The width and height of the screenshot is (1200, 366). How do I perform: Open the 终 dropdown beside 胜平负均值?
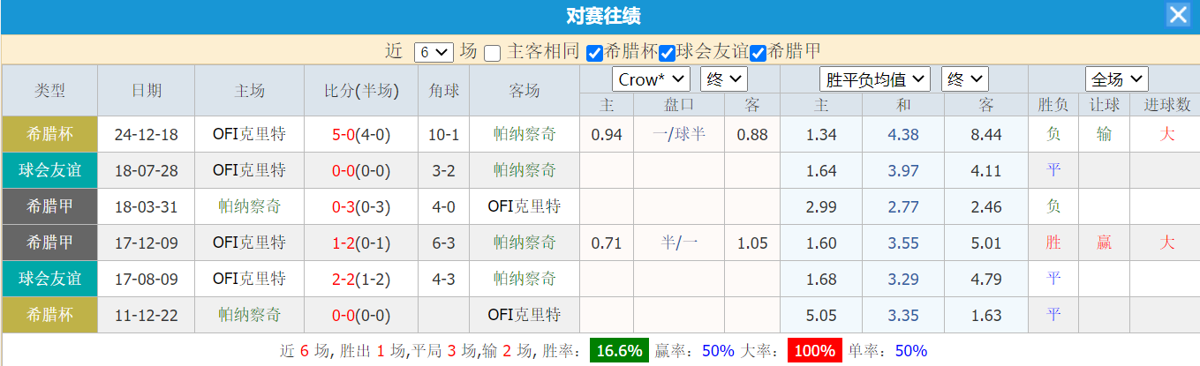click(x=964, y=79)
